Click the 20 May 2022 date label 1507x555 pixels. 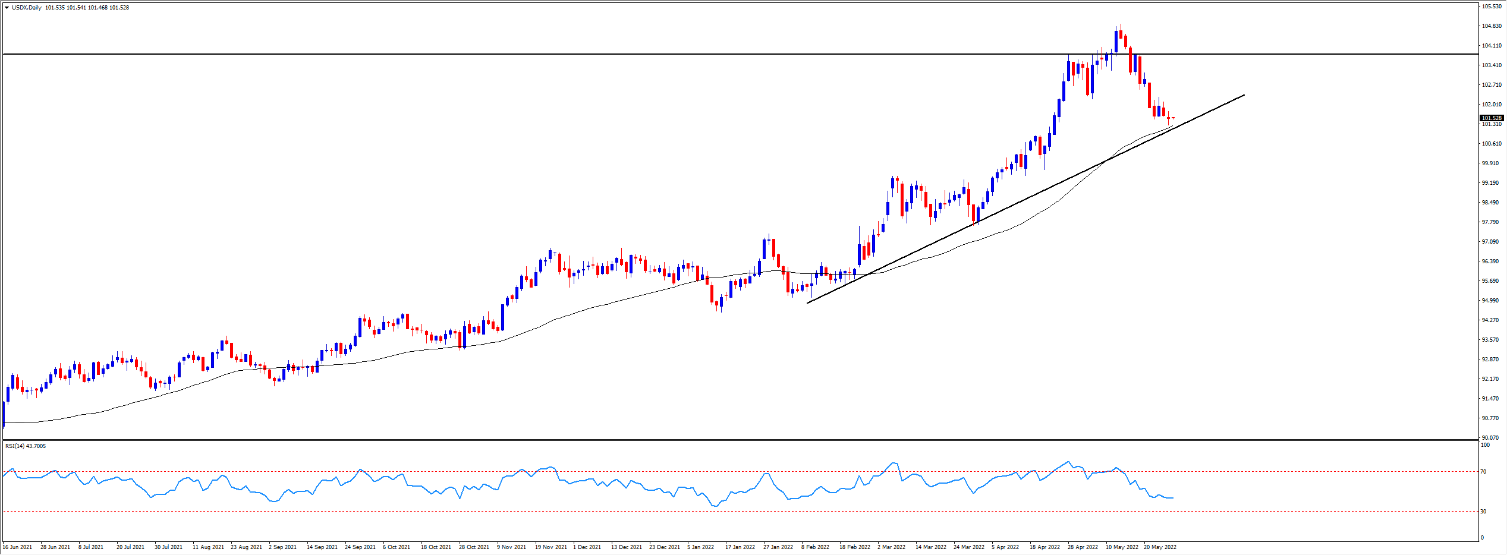pos(1160,547)
